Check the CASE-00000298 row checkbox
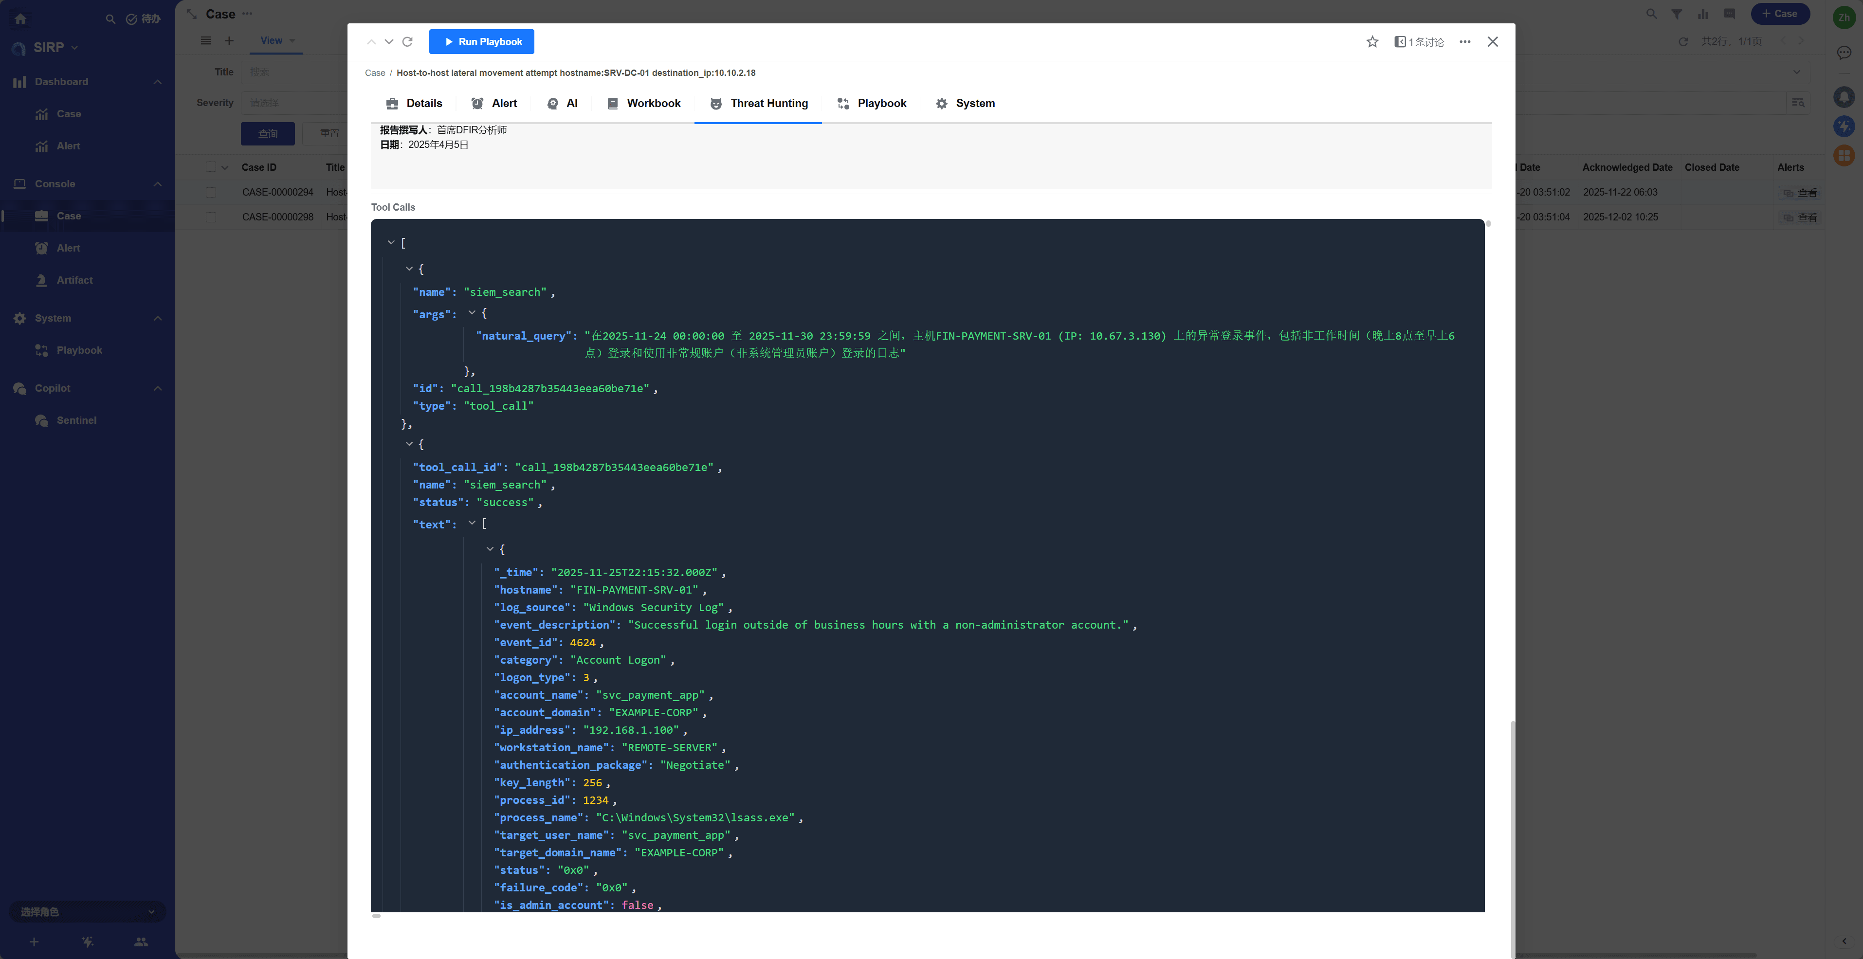This screenshot has width=1863, height=959. [210, 217]
